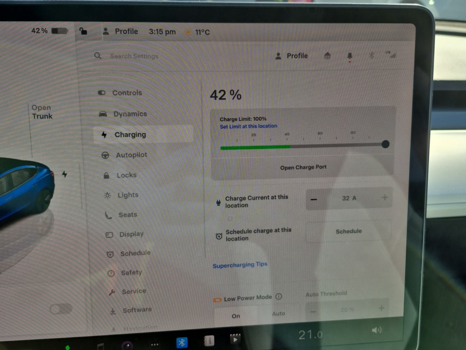Toggle the switch at bottom-left panel

pos(61,309)
